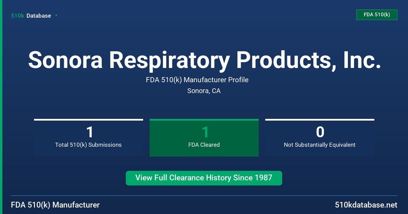Open View Full Clearance History Since 1987

204,178
